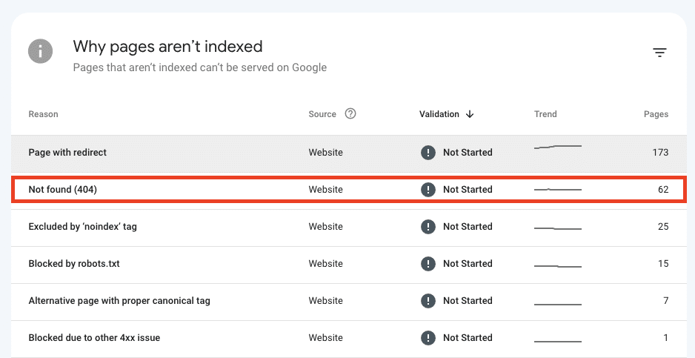The height and width of the screenshot is (358, 695).
Task: Click the warning icon for Blocked by robots.txt
Action: point(428,264)
